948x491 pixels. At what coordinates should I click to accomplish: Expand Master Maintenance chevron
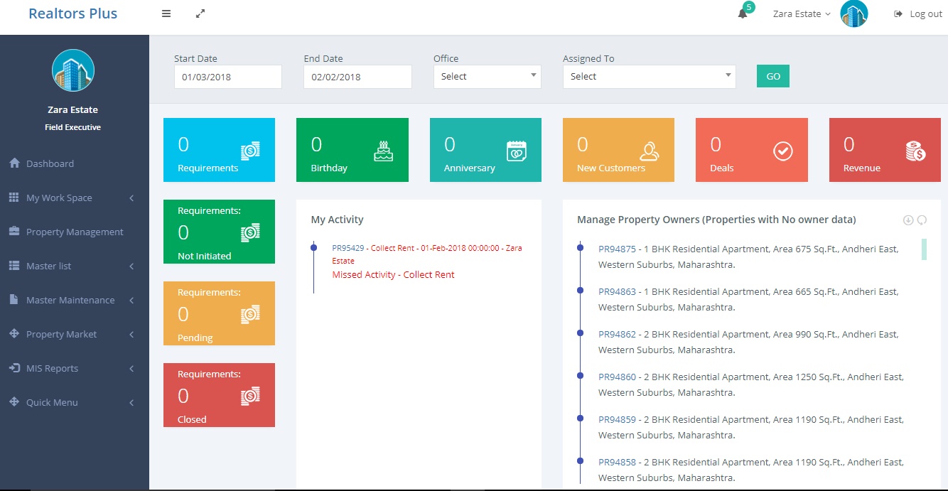click(x=131, y=301)
